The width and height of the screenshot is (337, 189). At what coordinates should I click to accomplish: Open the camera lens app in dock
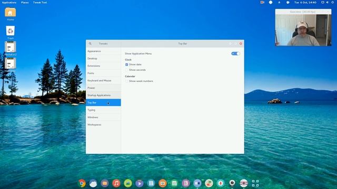[x=244, y=183]
